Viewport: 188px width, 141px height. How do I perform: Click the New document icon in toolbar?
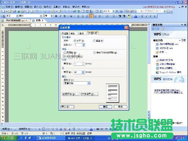4,11
